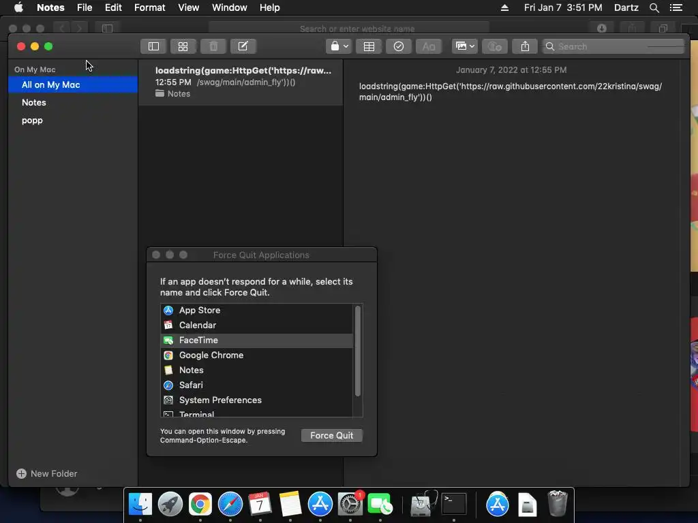698x523 pixels.
Task: Open the document stack in Dock
Action: 527,505
